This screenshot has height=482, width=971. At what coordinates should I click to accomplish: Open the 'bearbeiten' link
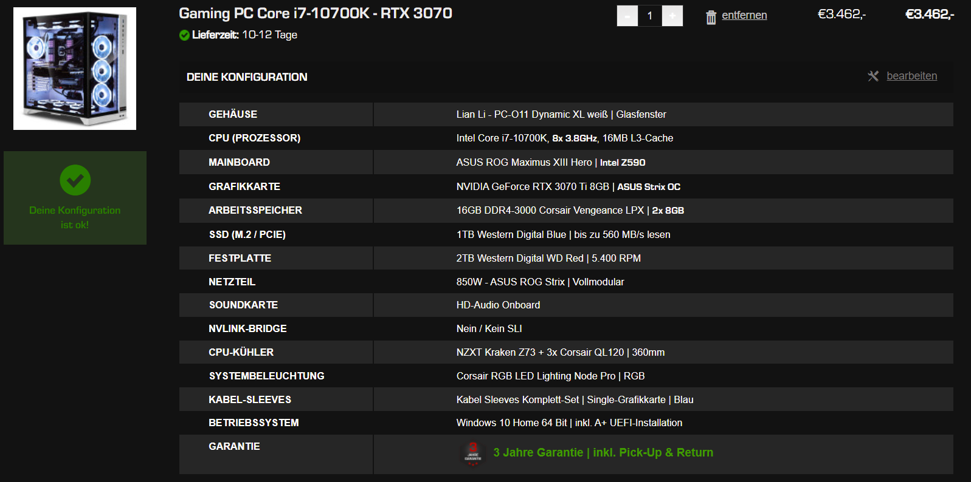(x=911, y=76)
